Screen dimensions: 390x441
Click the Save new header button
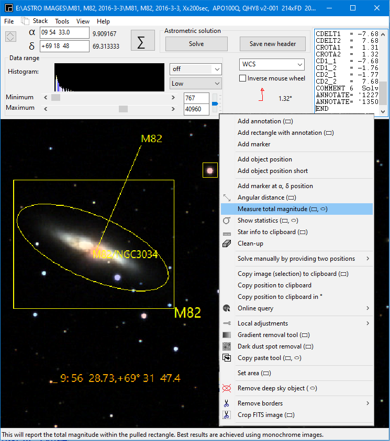click(x=273, y=44)
